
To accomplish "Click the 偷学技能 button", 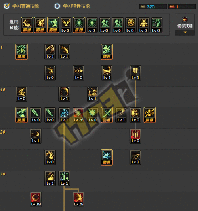I will click(185, 23).
